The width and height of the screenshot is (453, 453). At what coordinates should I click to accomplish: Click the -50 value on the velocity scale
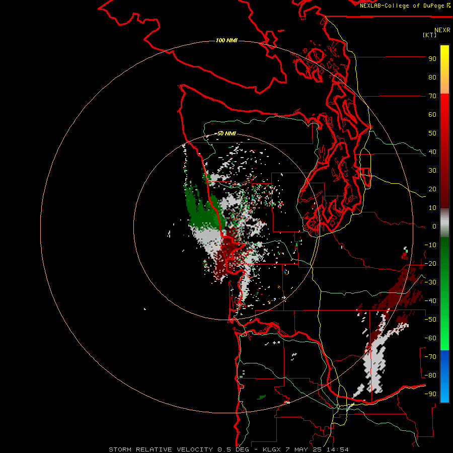(x=430, y=320)
